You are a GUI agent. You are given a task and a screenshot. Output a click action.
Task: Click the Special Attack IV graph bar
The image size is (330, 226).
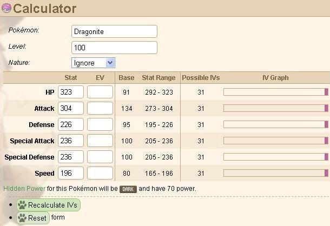276,141
